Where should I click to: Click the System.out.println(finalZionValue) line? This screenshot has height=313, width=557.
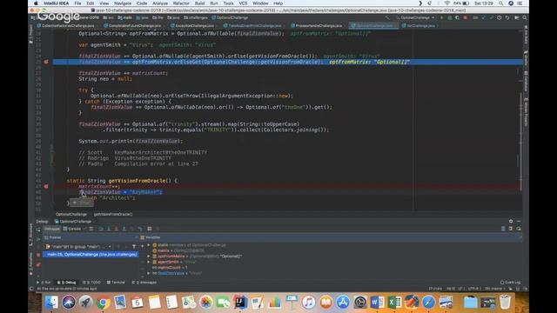click(x=131, y=141)
